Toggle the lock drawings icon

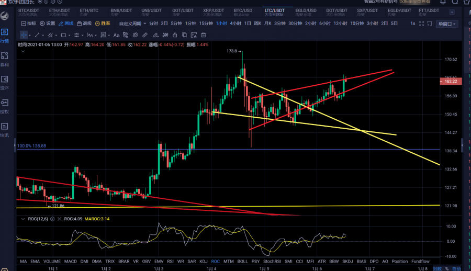click(175, 35)
